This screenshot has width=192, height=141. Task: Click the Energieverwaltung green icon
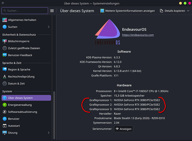[5, 105]
